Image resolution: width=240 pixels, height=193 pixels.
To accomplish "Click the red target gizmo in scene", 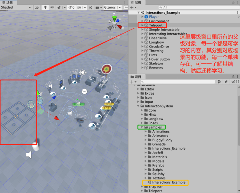I will (x=107, y=69).
